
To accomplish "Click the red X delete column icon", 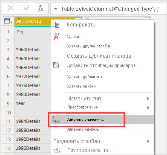I will tap(56, 37).
